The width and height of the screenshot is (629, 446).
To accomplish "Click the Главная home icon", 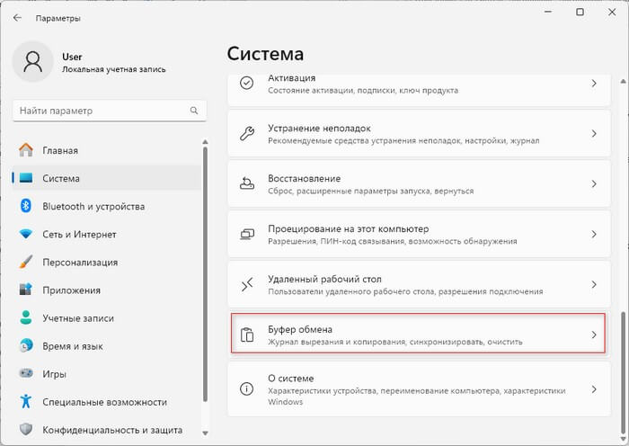I will tap(26, 150).
